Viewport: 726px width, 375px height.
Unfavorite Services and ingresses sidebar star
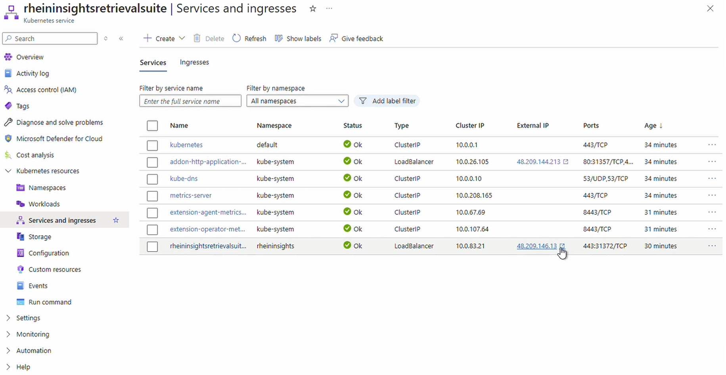click(116, 220)
